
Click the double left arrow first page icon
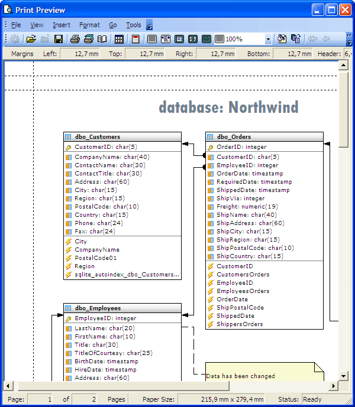pyautogui.click(x=312, y=38)
